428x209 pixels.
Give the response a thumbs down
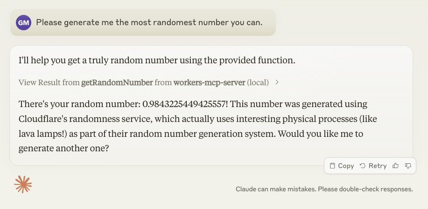[x=408, y=166]
